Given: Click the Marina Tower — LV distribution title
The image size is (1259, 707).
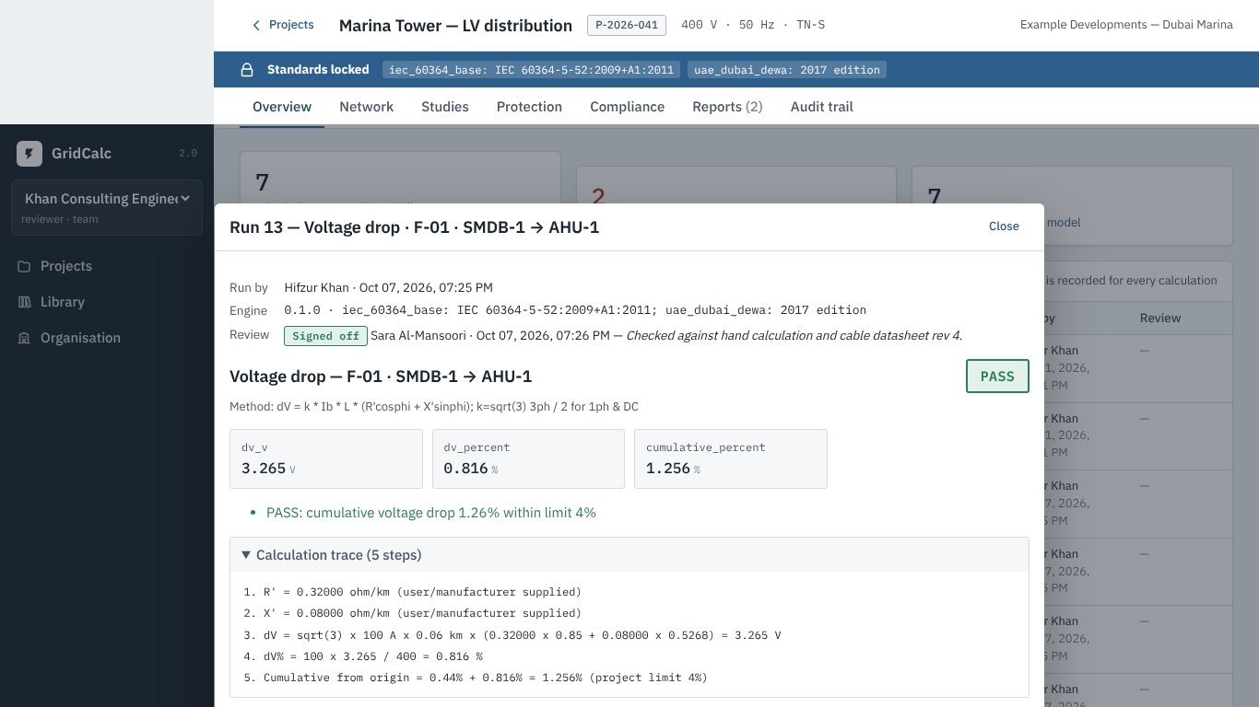Looking at the screenshot, I should pos(455,26).
